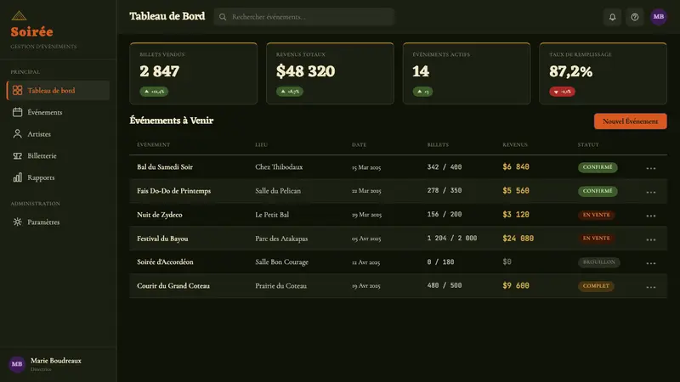
Task: Click the red trend badge under Taux de Remplissage
Action: pyautogui.click(x=562, y=92)
